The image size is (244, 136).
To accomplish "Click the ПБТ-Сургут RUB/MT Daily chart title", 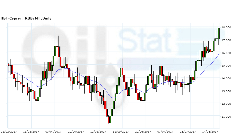I will point(26,18).
